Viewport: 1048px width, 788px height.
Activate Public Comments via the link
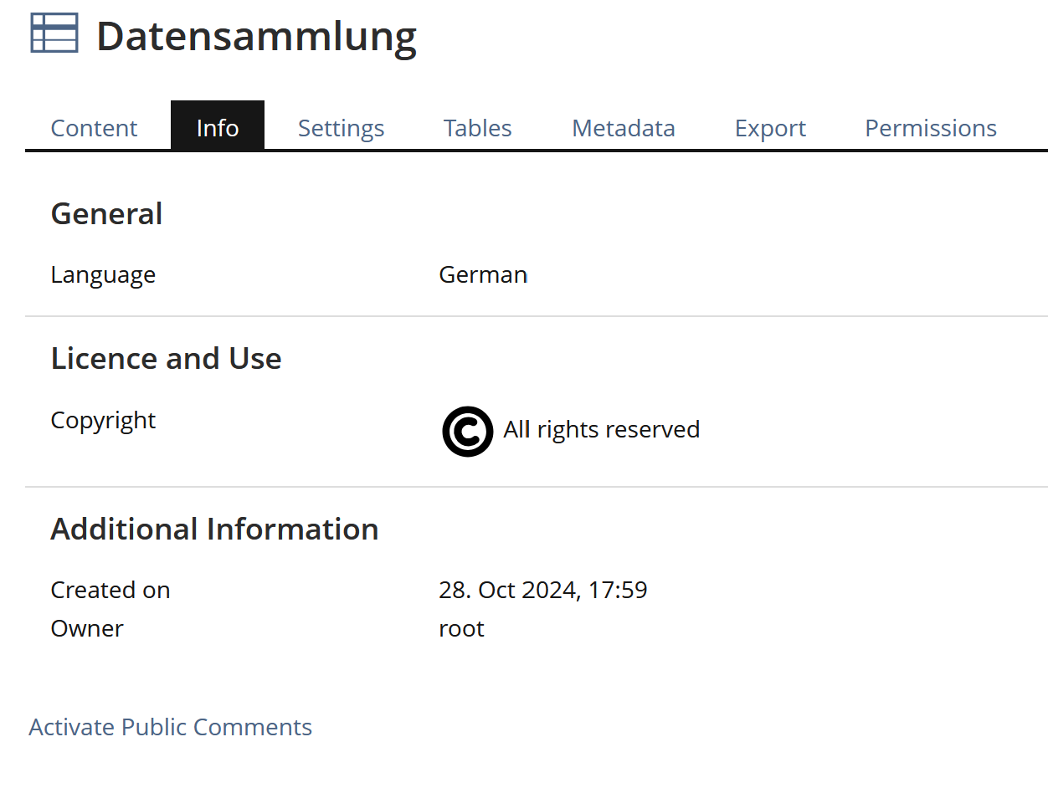[170, 727]
